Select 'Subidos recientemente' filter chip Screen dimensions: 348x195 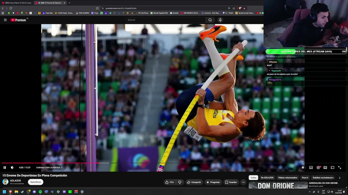(x=324, y=178)
